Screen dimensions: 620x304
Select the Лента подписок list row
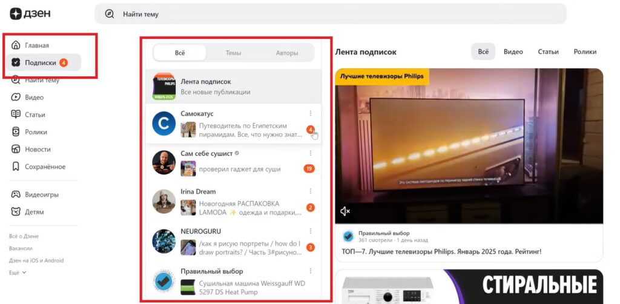click(233, 87)
